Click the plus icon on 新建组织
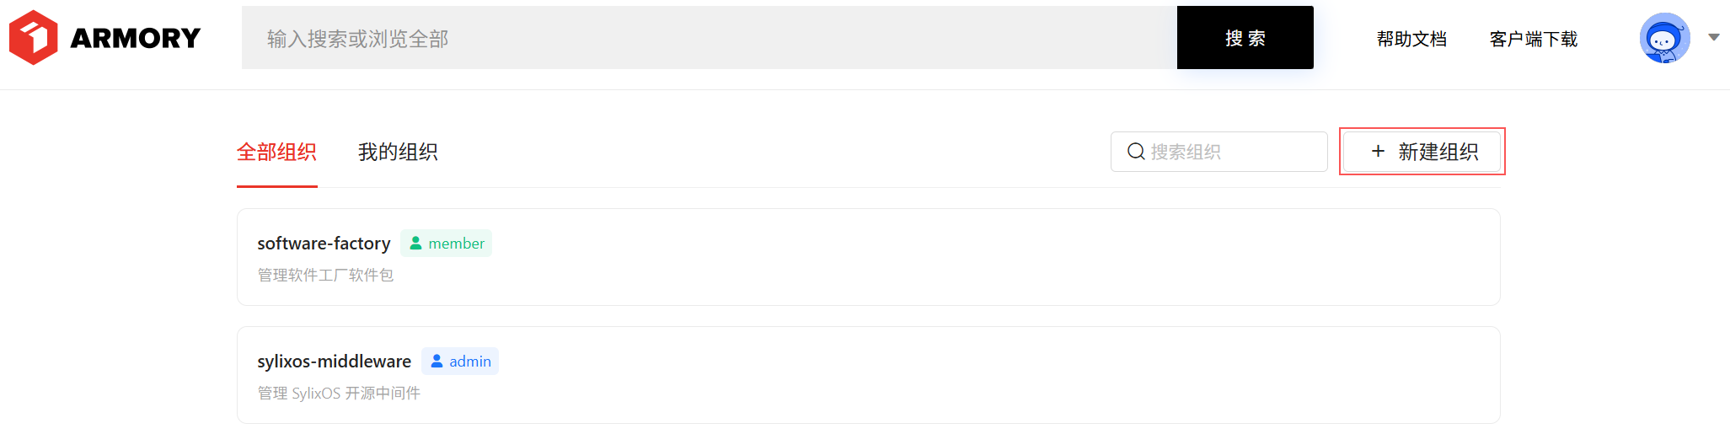Screen dimensions: 1730x434 tap(1378, 151)
